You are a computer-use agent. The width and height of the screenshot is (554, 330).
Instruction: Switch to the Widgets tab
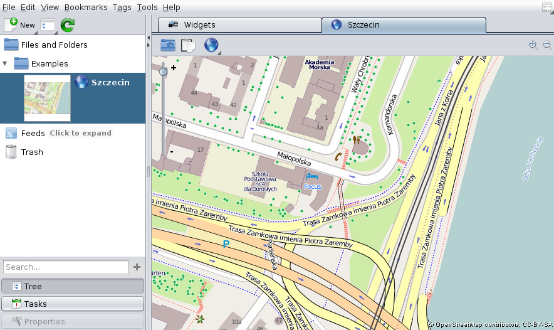239,24
